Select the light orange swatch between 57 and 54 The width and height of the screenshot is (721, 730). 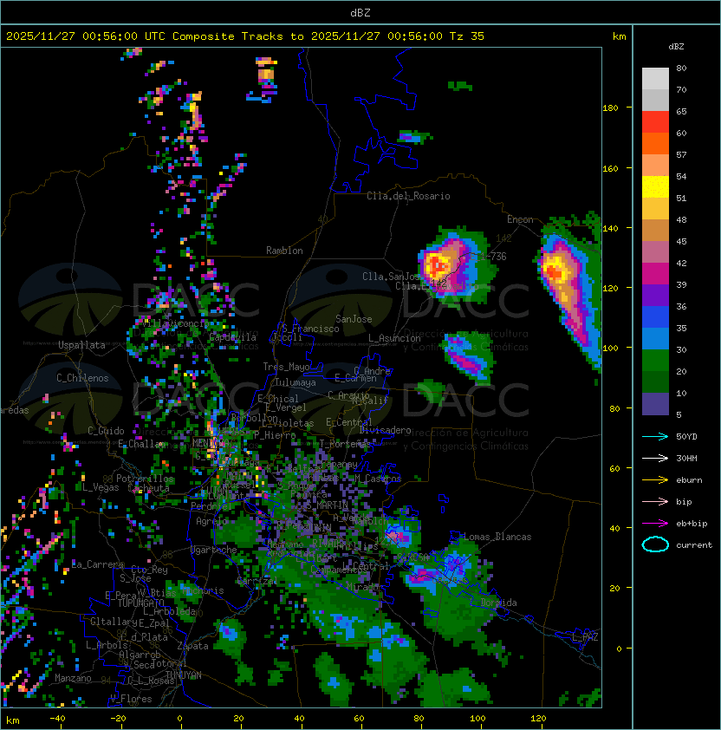point(655,166)
